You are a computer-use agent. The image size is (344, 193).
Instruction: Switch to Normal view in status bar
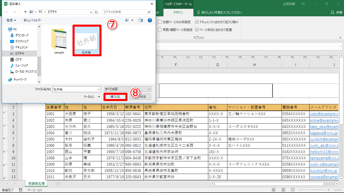pyautogui.click(x=274, y=190)
